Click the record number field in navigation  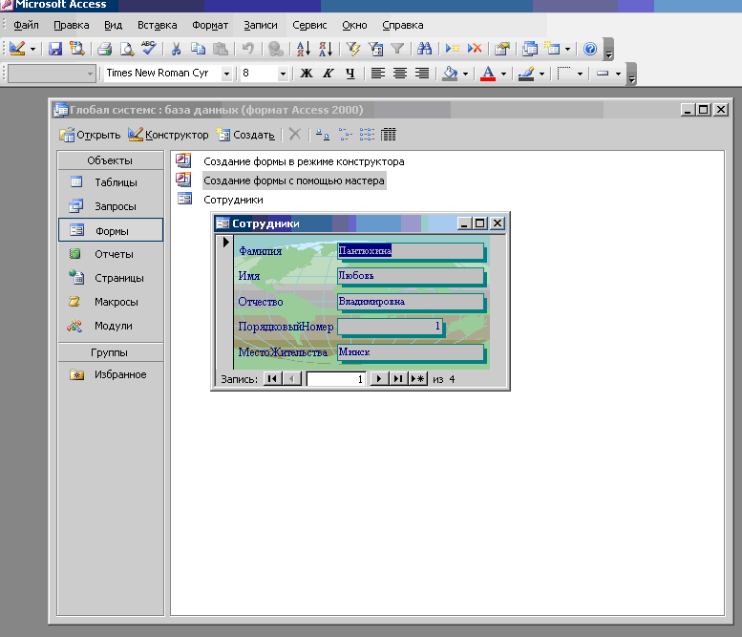[336, 379]
